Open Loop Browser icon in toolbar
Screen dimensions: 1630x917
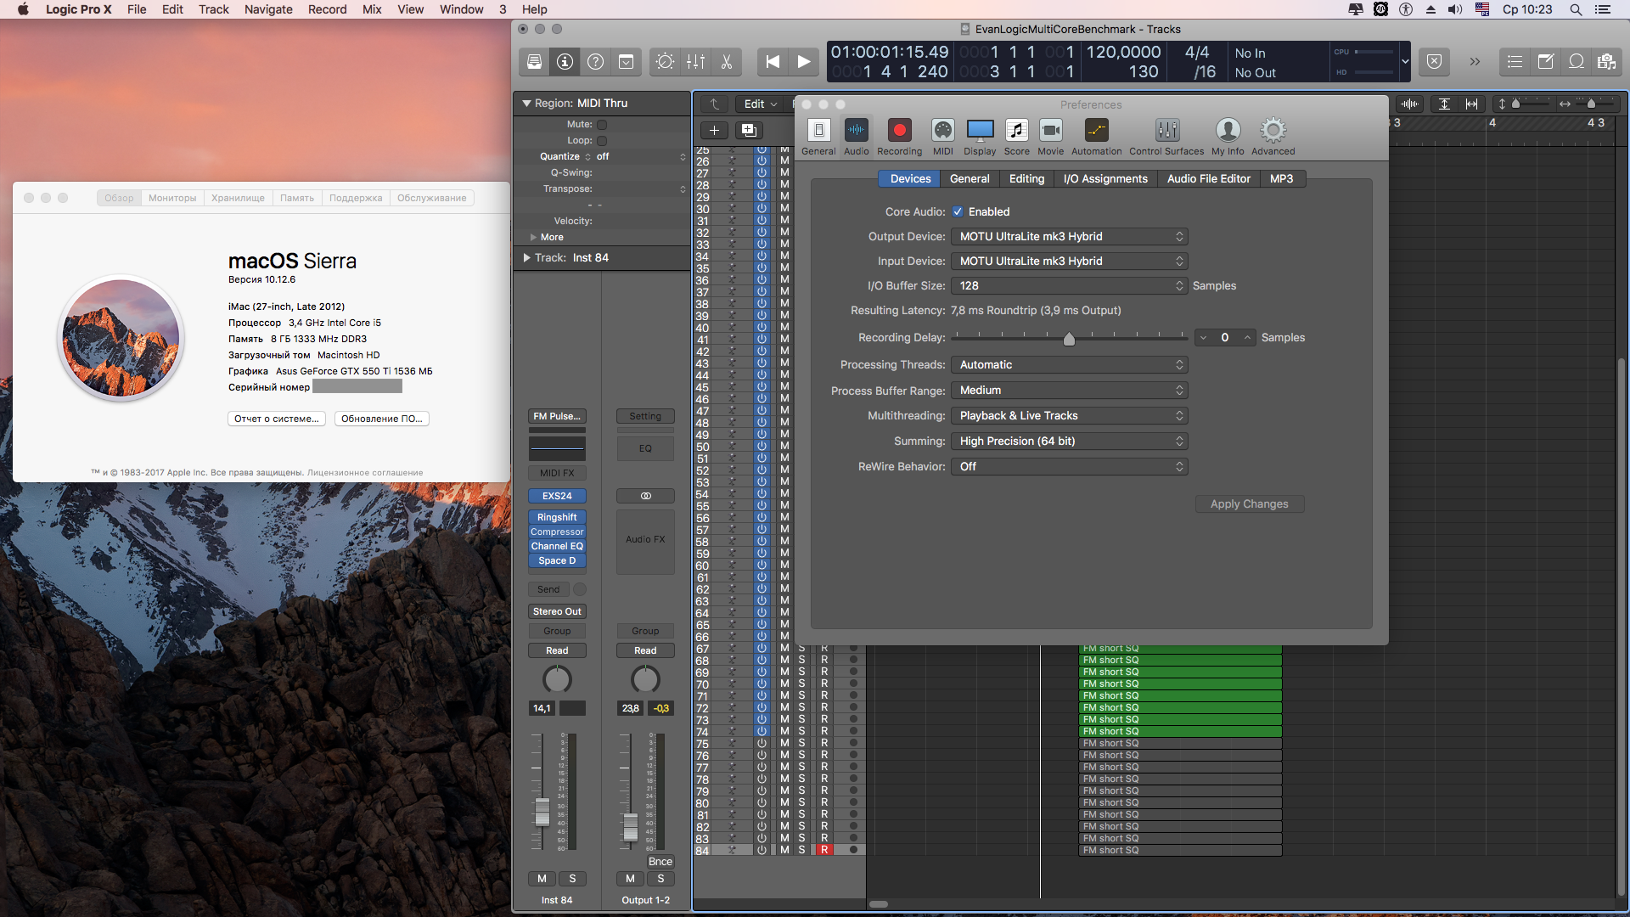[x=1576, y=62]
